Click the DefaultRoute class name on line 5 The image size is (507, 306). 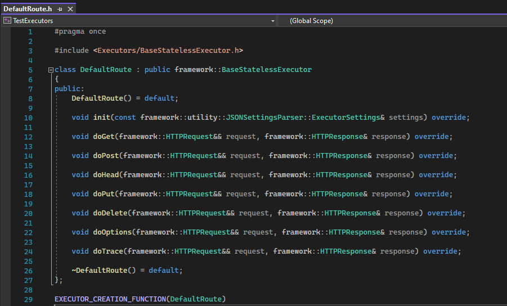106,70
